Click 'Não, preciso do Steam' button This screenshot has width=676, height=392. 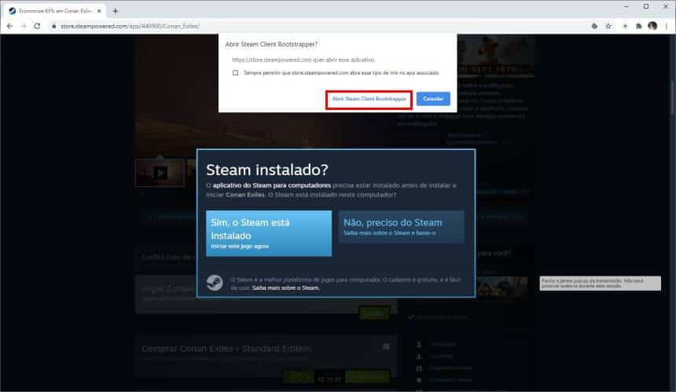pos(402,227)
